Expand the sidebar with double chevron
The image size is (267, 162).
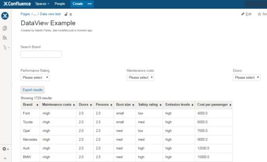tap(5, 158)
